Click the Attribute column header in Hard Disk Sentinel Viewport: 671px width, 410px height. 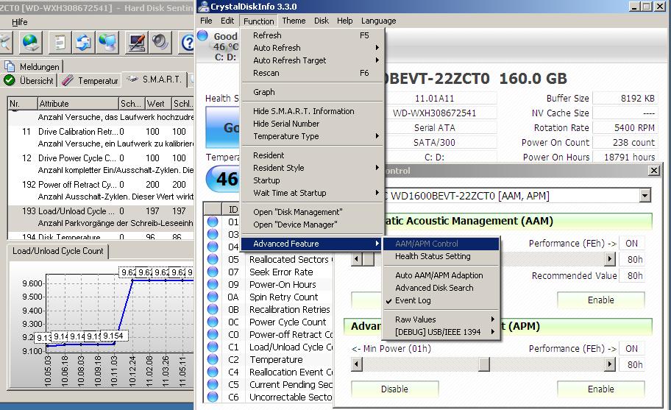pyautogui.click(x=78, y=104)
